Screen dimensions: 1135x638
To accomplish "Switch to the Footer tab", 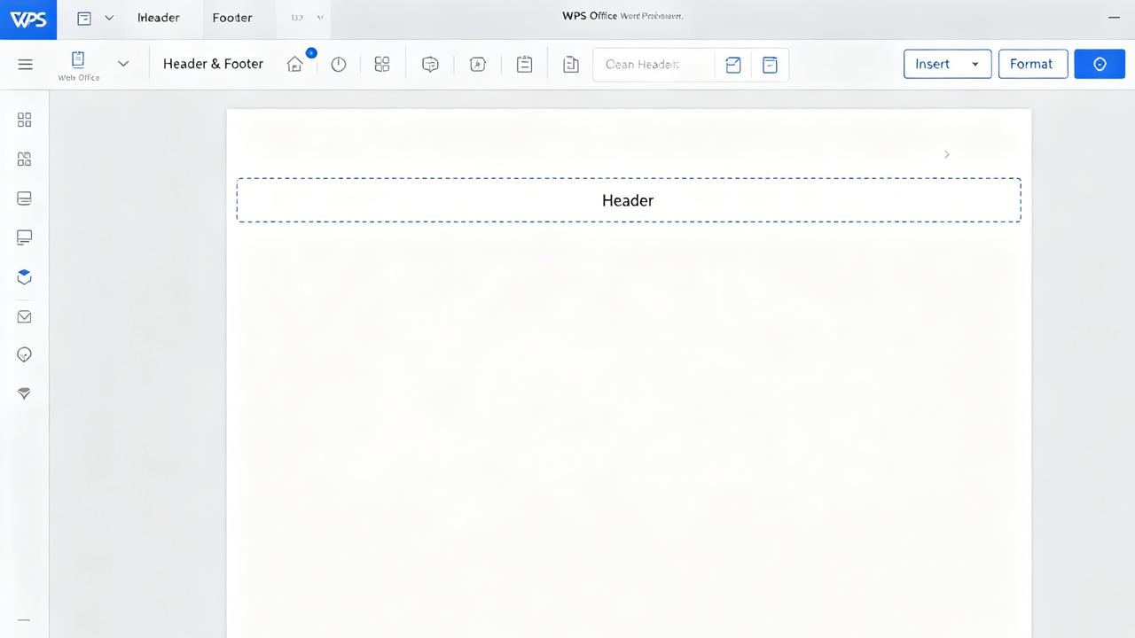I will (232, 18).
